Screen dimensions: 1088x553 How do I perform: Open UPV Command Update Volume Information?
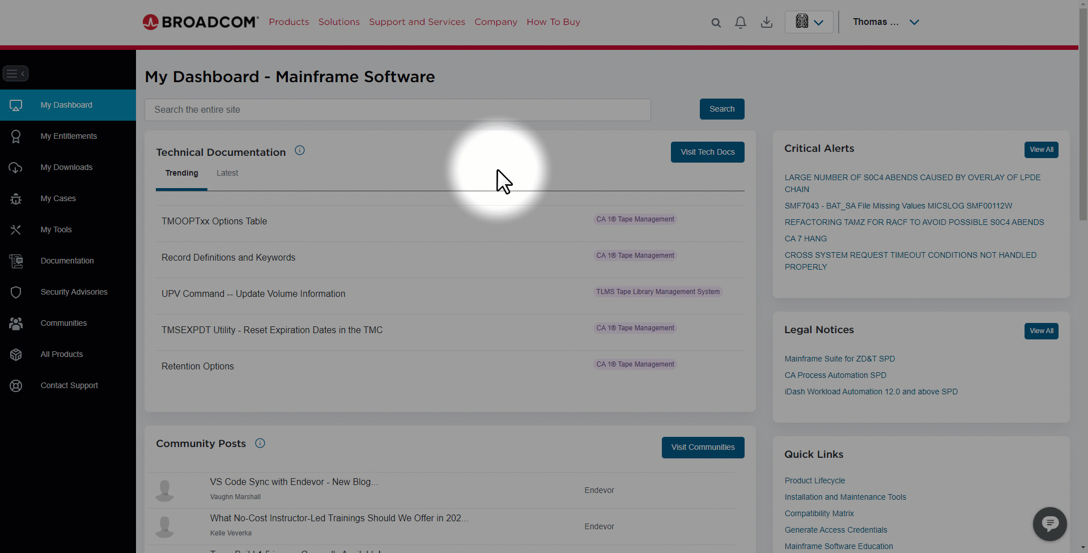[x=253, y=294]
